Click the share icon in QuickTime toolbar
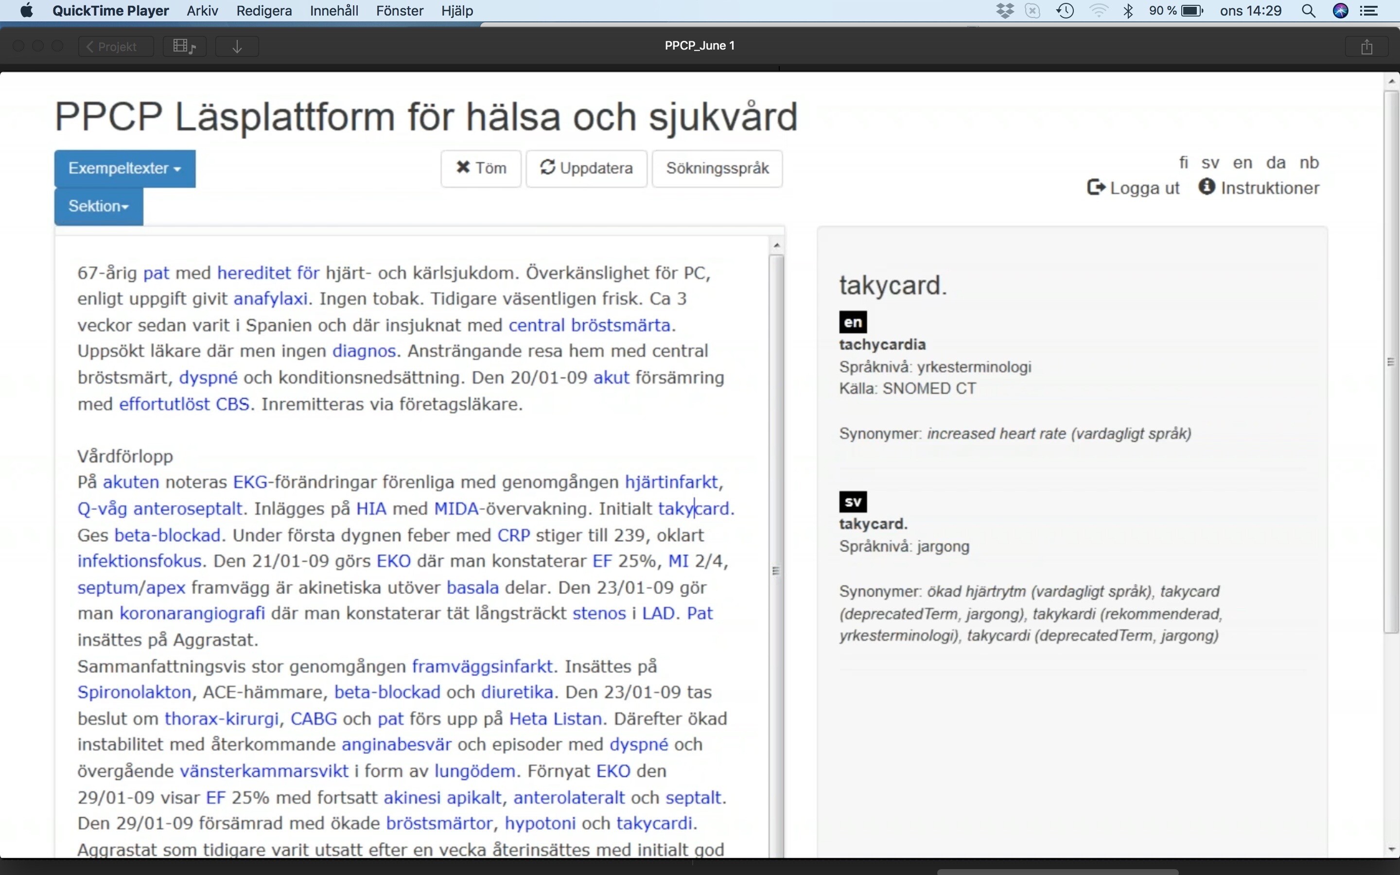Image resolution: width=1400 pixels, height=875 pixels. (x=1366, y=46)
